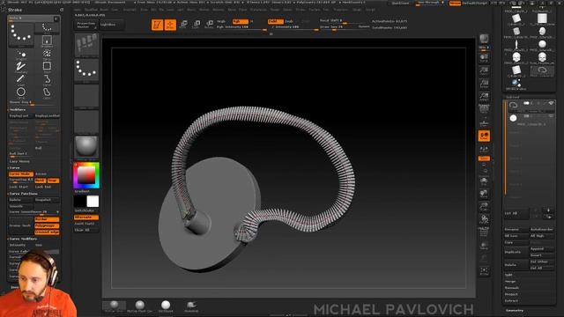
Task: Activate Draw mode in top shelf
Action: point(170,25)
